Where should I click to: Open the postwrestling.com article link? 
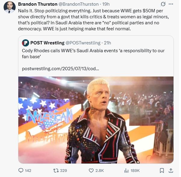[x=61, y=69]
